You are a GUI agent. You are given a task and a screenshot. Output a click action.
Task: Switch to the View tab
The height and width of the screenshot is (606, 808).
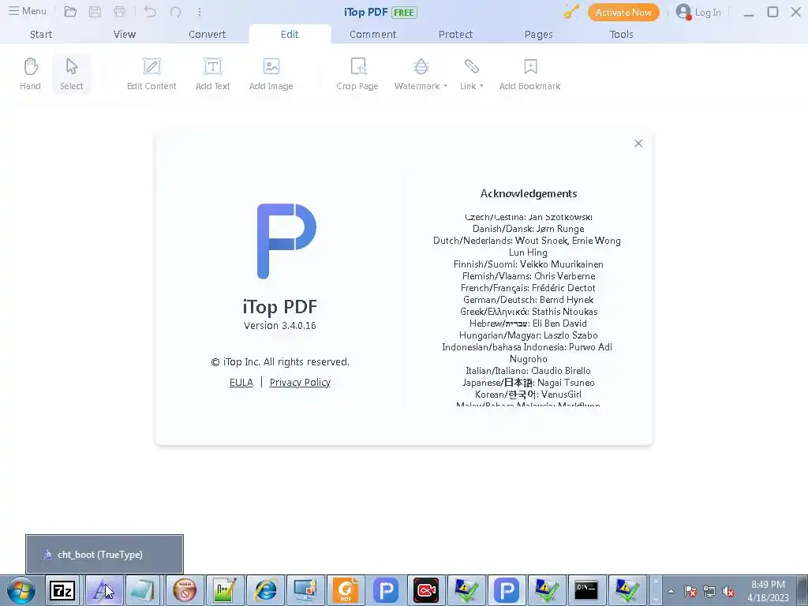pyautogui.click(x=125, y=35)
